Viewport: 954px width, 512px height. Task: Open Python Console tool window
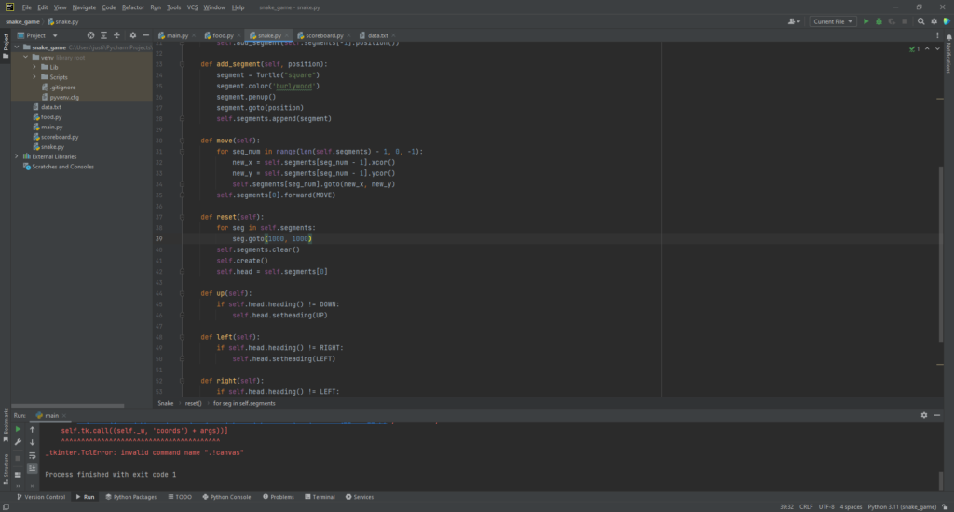[226, 497]
